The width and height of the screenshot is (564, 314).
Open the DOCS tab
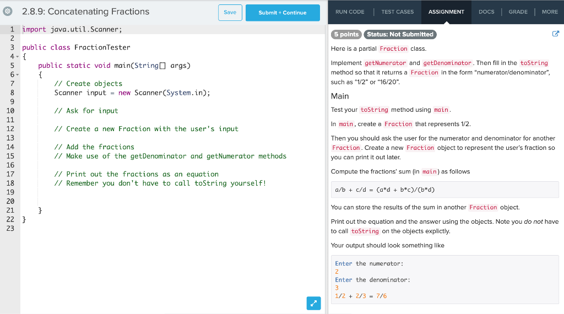(486, 12)
